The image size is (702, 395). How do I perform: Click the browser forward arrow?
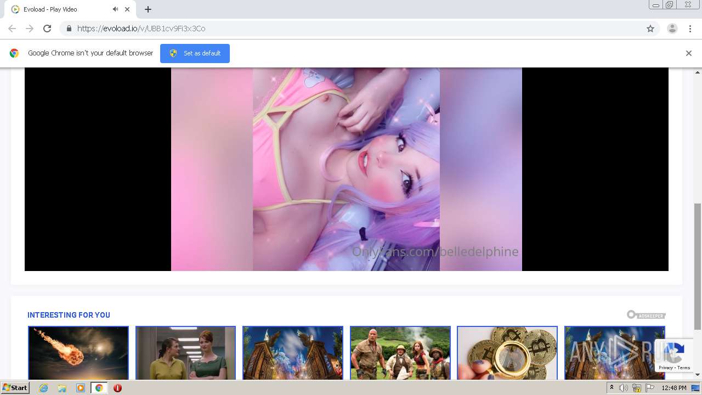tap(30, 29)
